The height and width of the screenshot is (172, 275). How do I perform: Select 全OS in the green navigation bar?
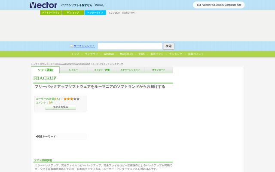(x=141, y=54)
